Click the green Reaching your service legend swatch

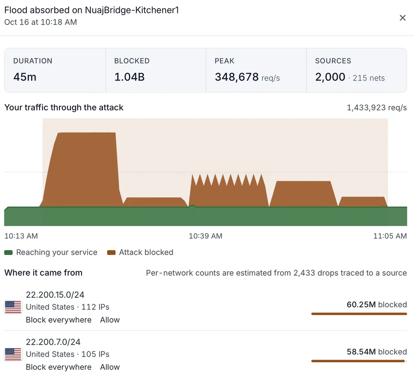(9, 252)
